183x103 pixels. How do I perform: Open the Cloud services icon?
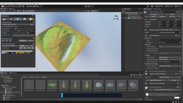pyautogui.click(x=152, y=6)
